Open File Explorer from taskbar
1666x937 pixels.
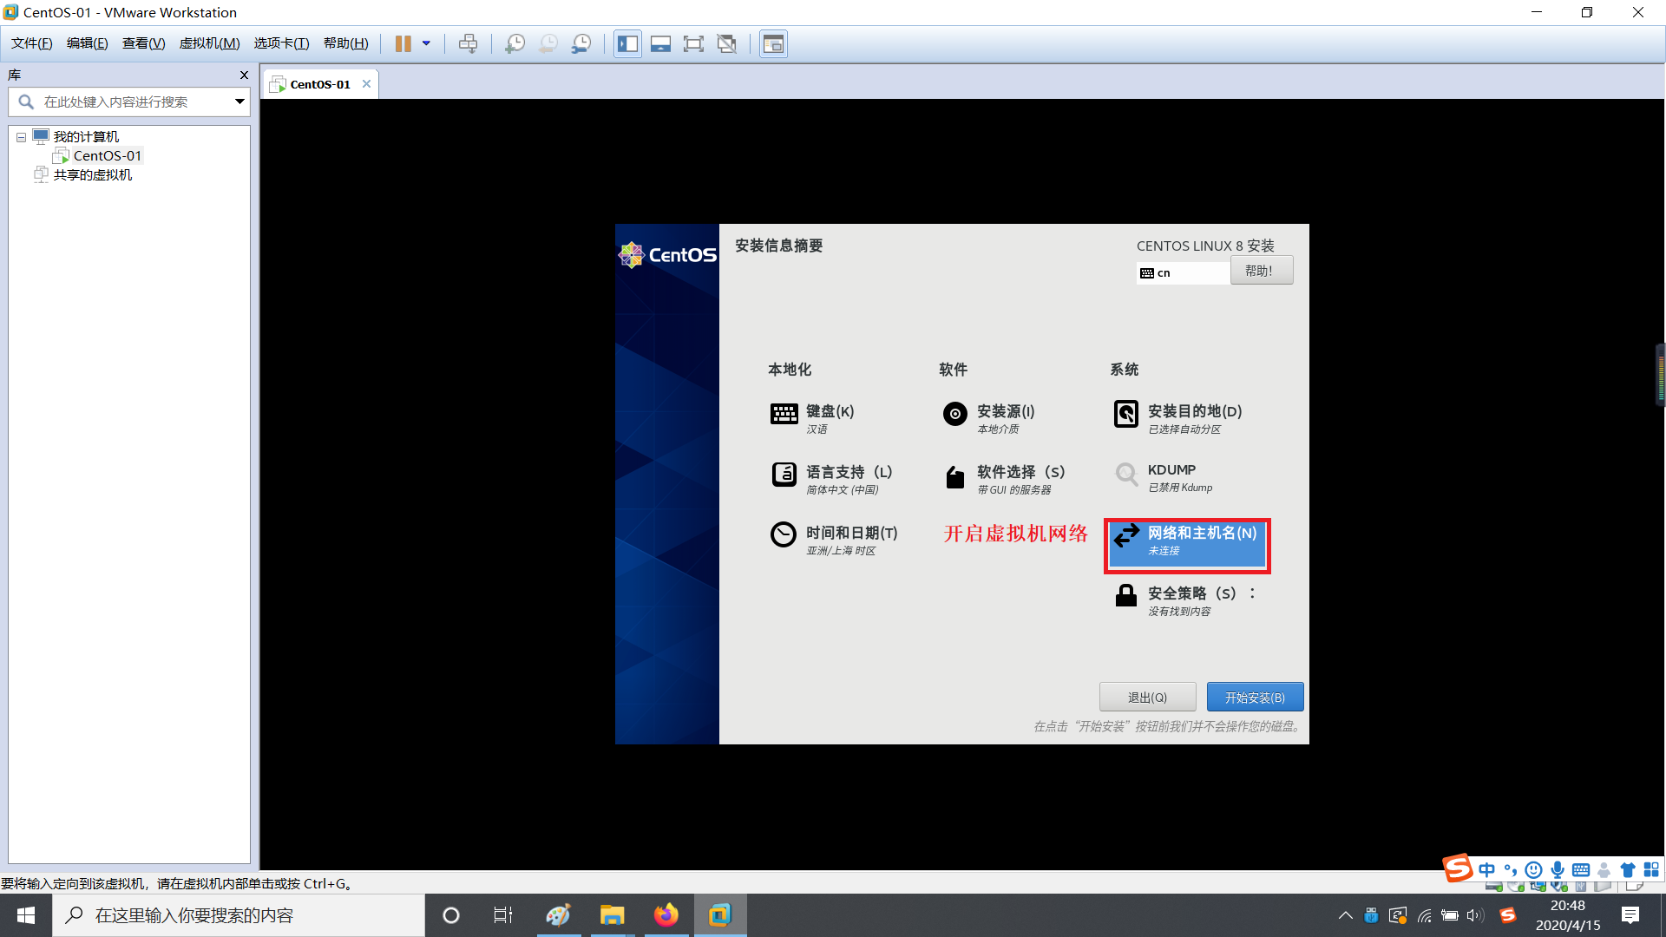(x=612, y=915)
